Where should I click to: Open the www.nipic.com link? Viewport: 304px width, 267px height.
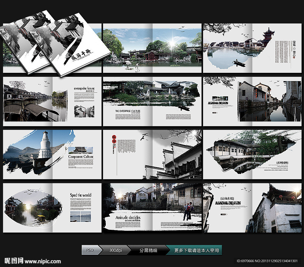point(43,262)
